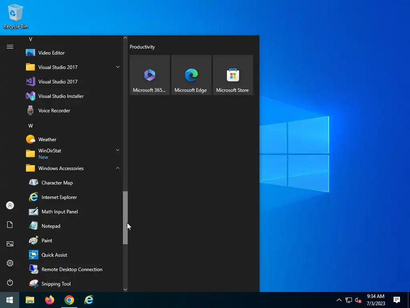Viewport: 410px width, 308px height.
Task: Launch Visual Studio 2017 via its purple icon
Action: click(x=30, y=81)
